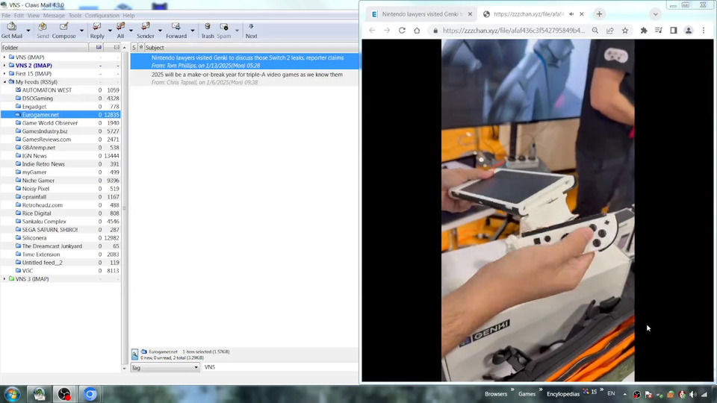Open the browser three-dot menu
The height and width of the screenshot is (403, 717).
pos(704,31)
